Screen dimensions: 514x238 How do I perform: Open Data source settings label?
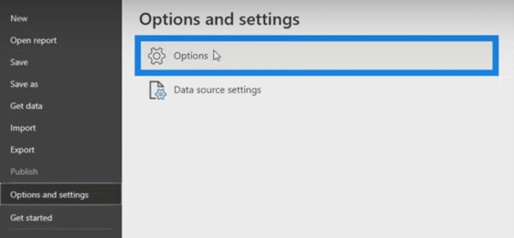pyautogui.click(x=217, y=90)
